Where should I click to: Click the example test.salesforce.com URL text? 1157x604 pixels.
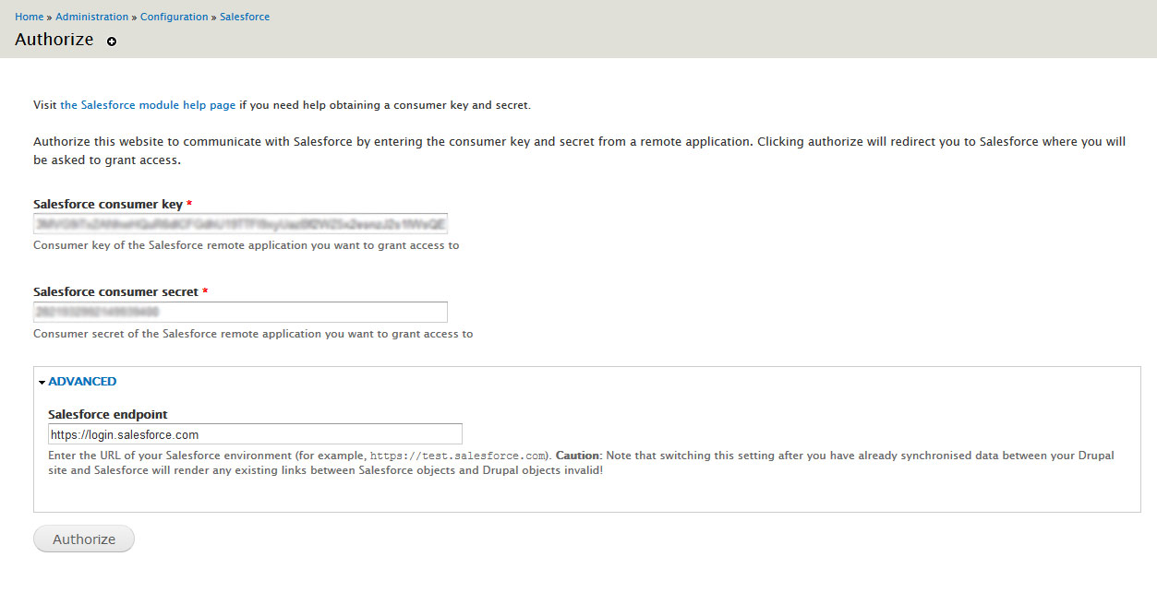tap(459, 456)
